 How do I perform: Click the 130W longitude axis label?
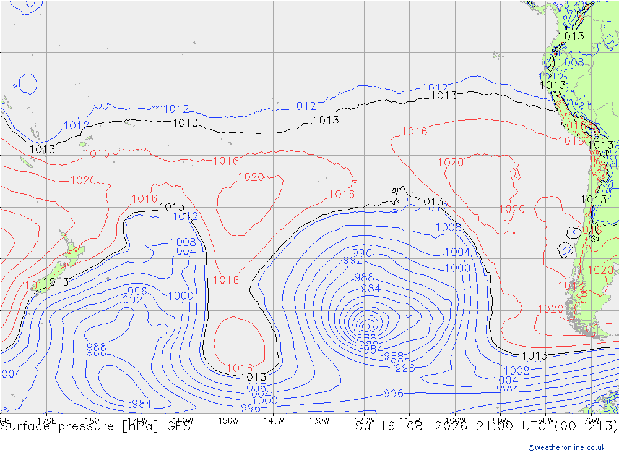[319, 421]
